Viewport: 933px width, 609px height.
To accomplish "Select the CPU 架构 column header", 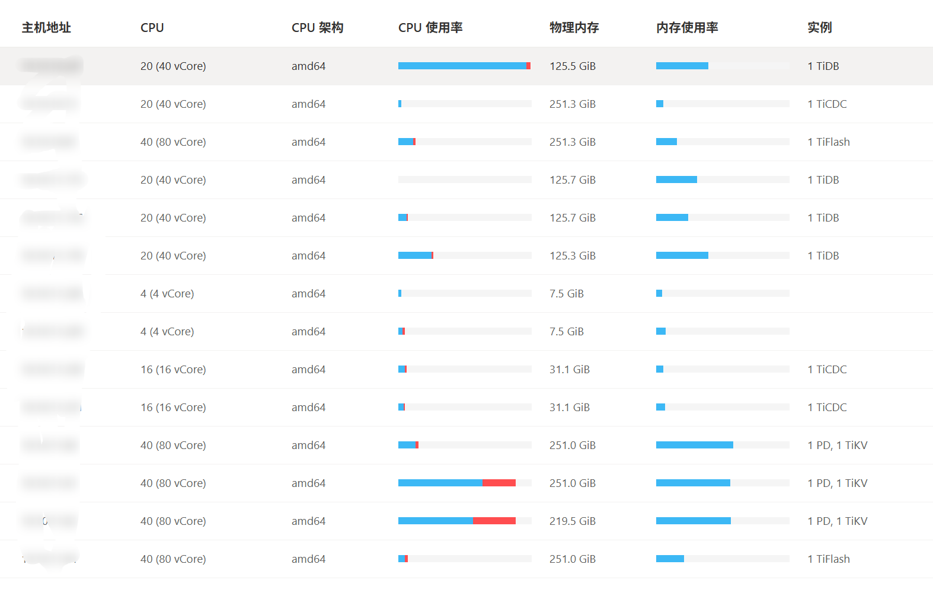I will (x=317, y=27).
